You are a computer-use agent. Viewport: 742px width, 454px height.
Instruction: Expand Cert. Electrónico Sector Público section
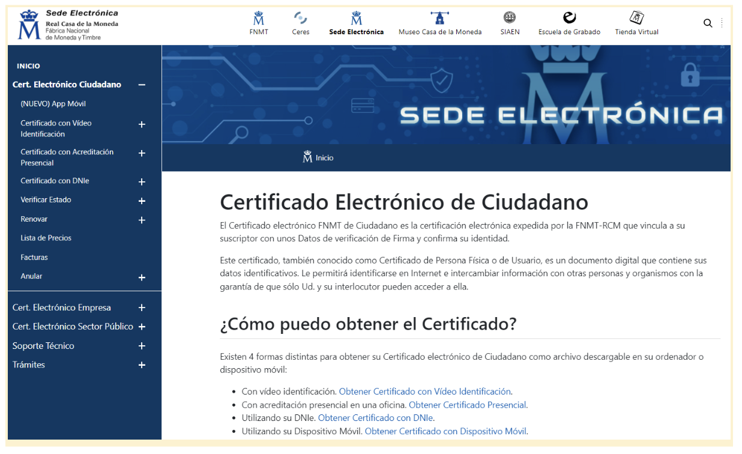(142, 327)
